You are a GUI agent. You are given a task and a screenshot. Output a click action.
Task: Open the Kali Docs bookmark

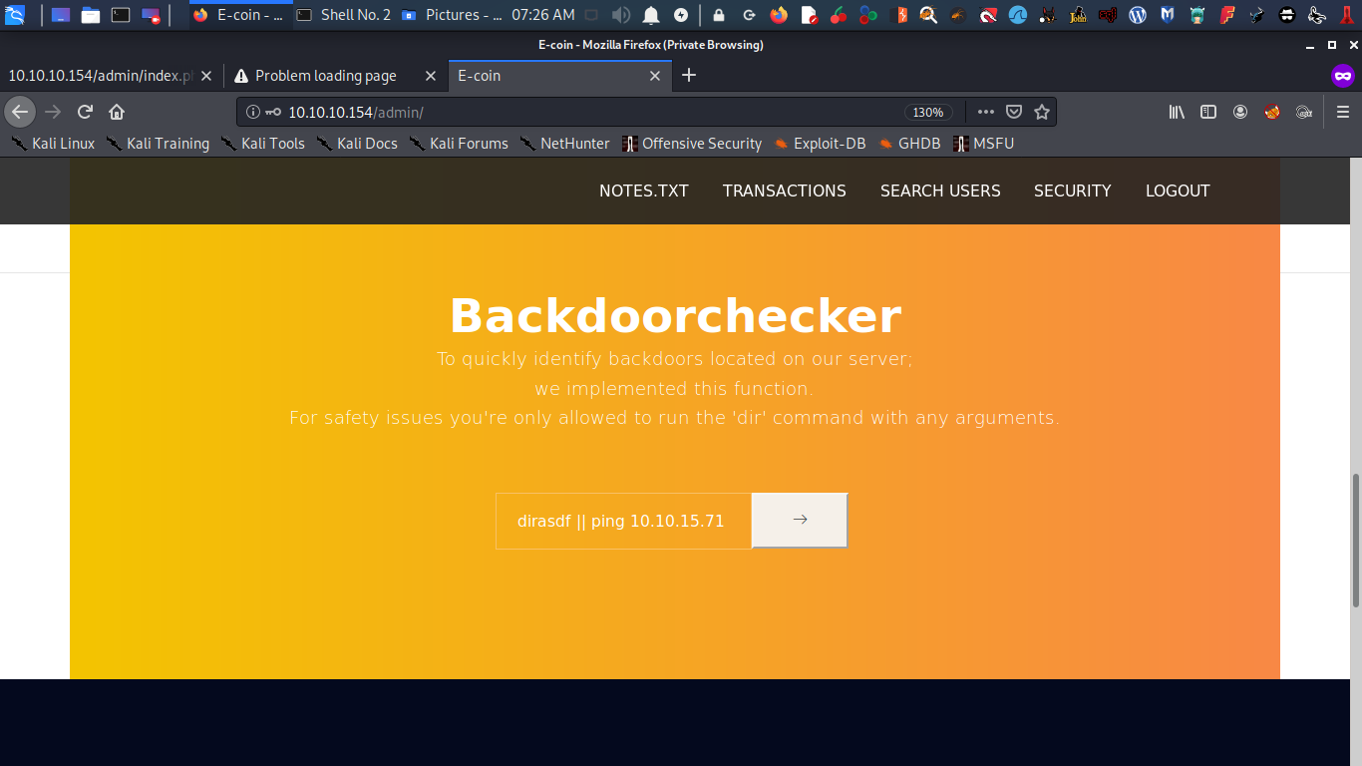357,144
